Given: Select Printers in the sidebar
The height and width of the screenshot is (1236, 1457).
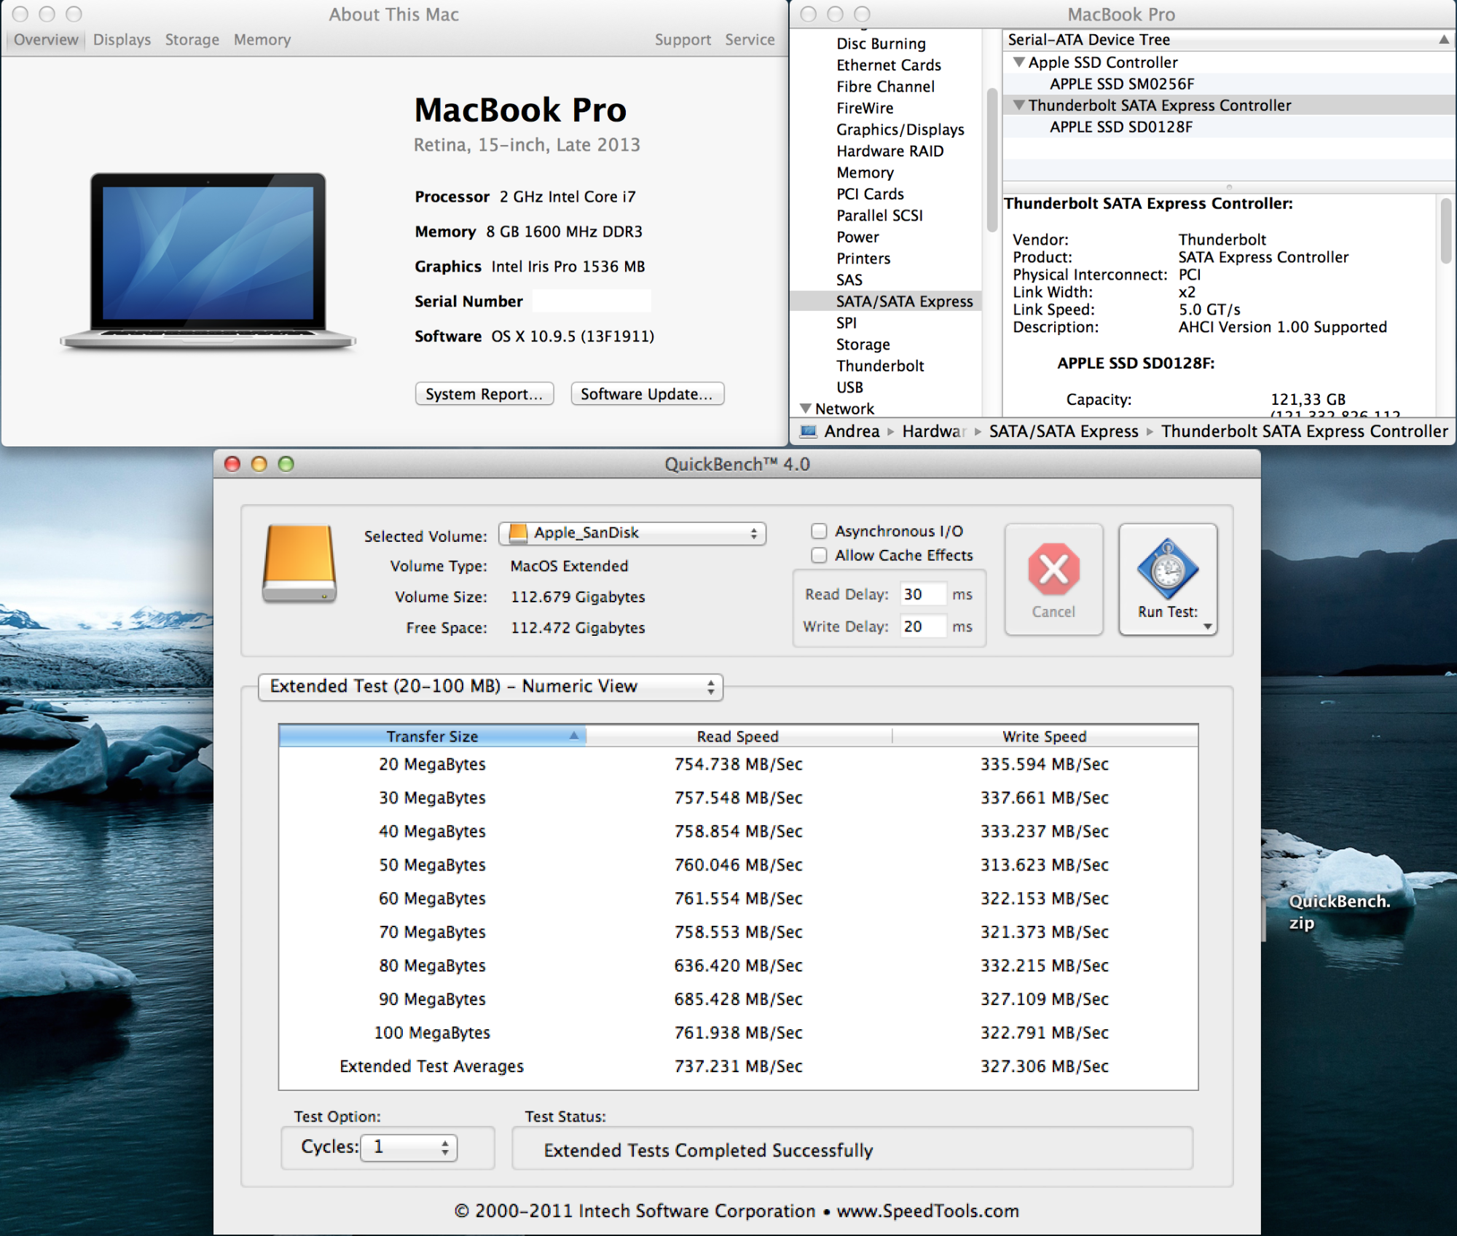Looking at the screenshot, I should coord(863,259).
